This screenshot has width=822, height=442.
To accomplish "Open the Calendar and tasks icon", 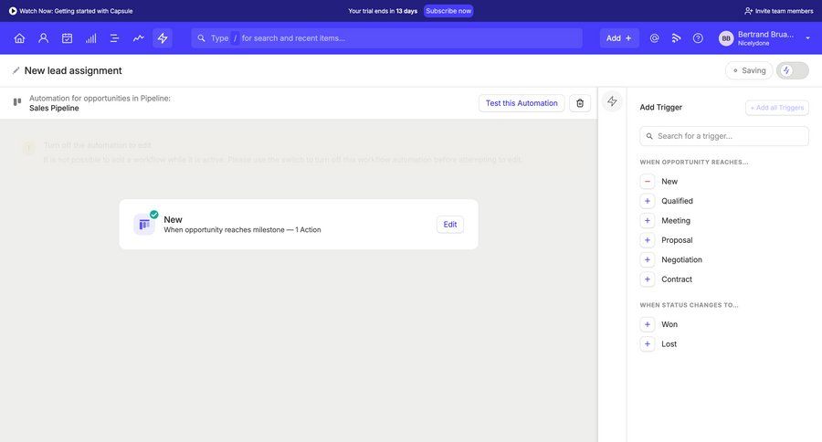I will (x=67, y=38).
